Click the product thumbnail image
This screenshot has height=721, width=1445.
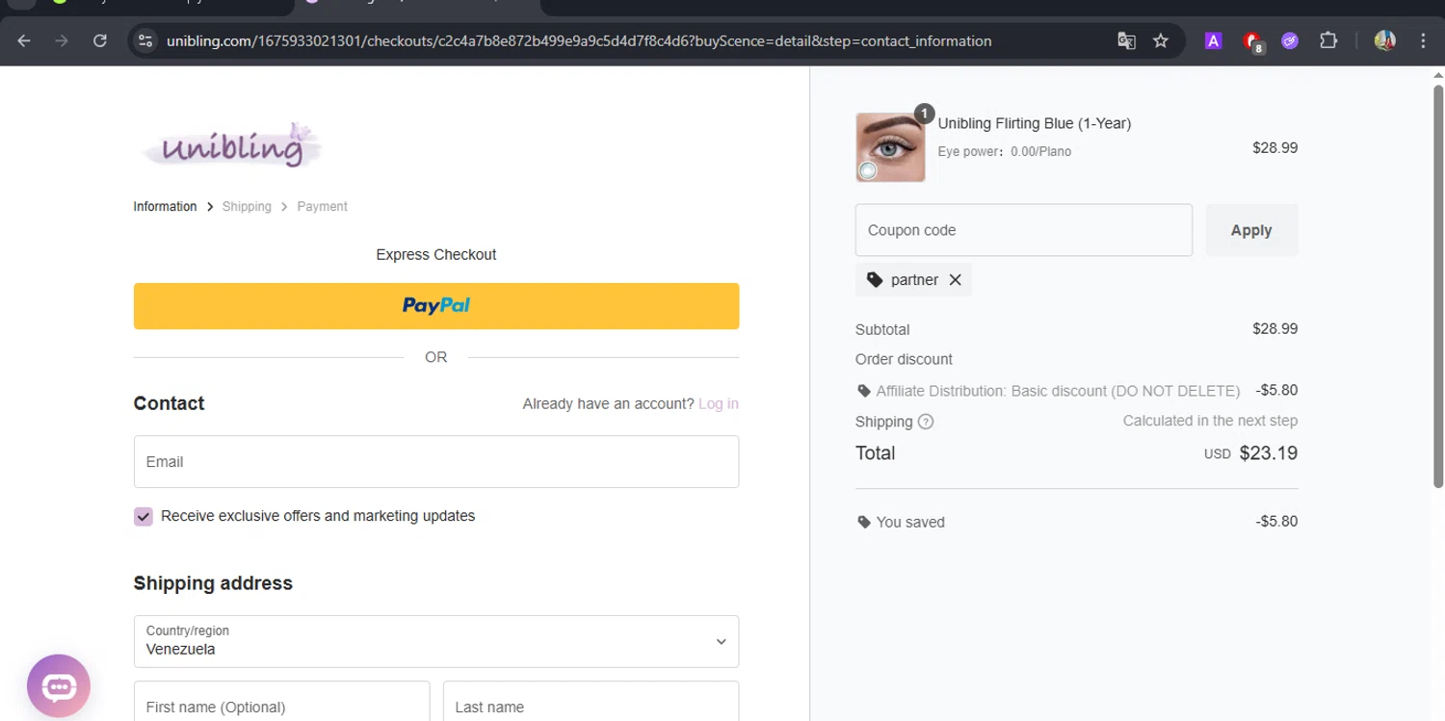click(x=890, y=147)
